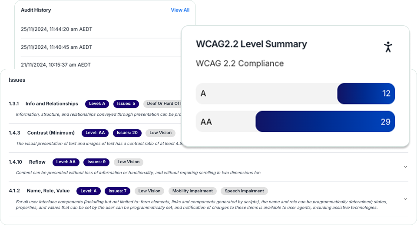Open audit from 25/11/2024, 11:40:45 am
This screenshot has height=225, width=417.
click(x=56, y=47)
